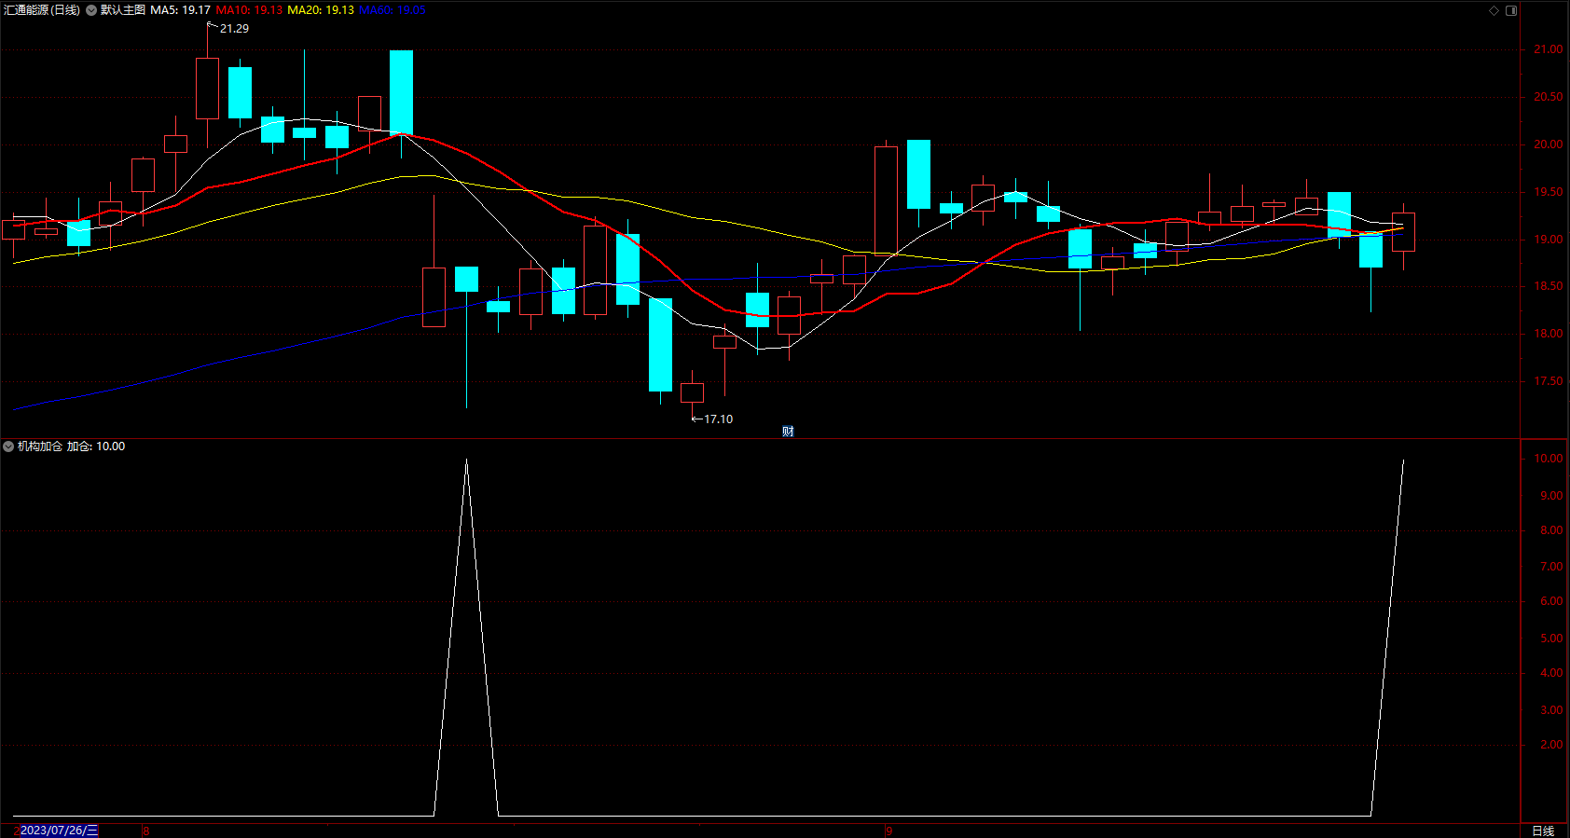Select the 2023/07/26 date label

tap(59, 831)
